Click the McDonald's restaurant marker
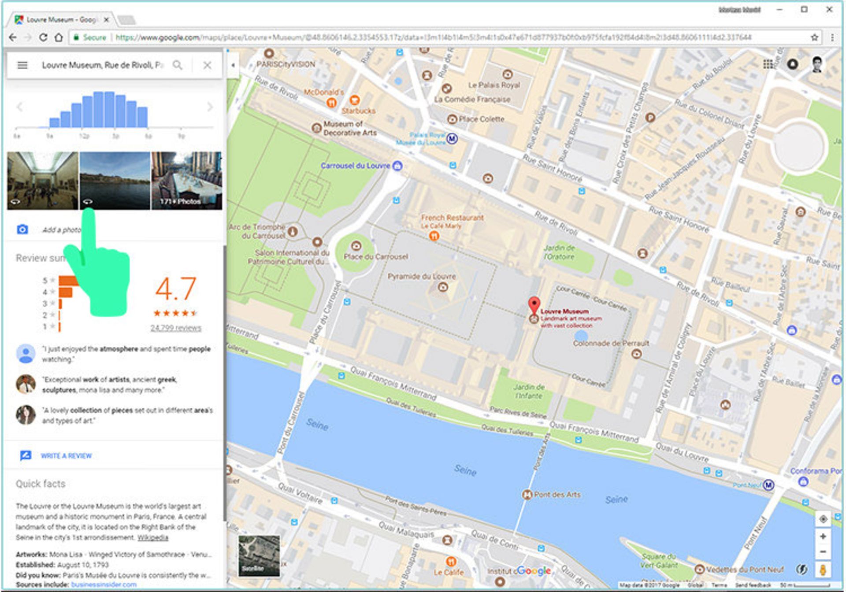Viewport: 846px width, 592px height. tap(332, 103)
